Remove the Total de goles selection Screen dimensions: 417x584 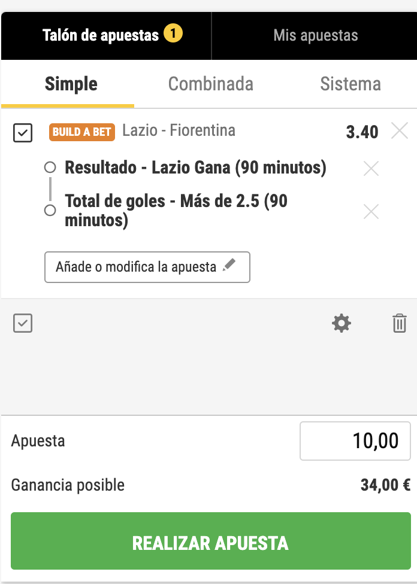[x=371, y=211]
